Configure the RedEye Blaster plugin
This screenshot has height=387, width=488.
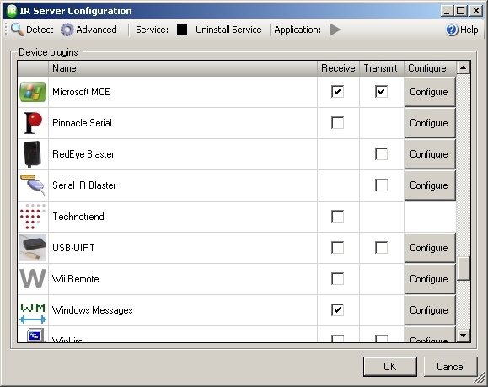430,154
